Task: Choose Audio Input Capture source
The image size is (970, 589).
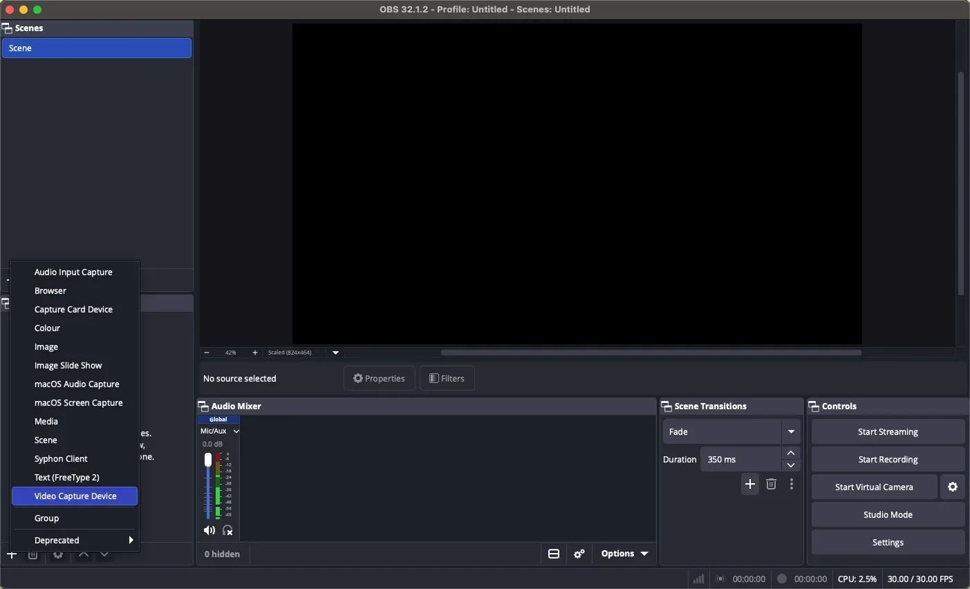Action: pos(75,272)
